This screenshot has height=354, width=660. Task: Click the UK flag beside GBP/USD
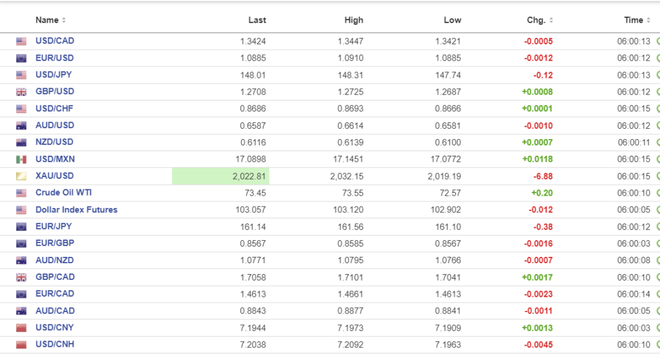[21, 92]
